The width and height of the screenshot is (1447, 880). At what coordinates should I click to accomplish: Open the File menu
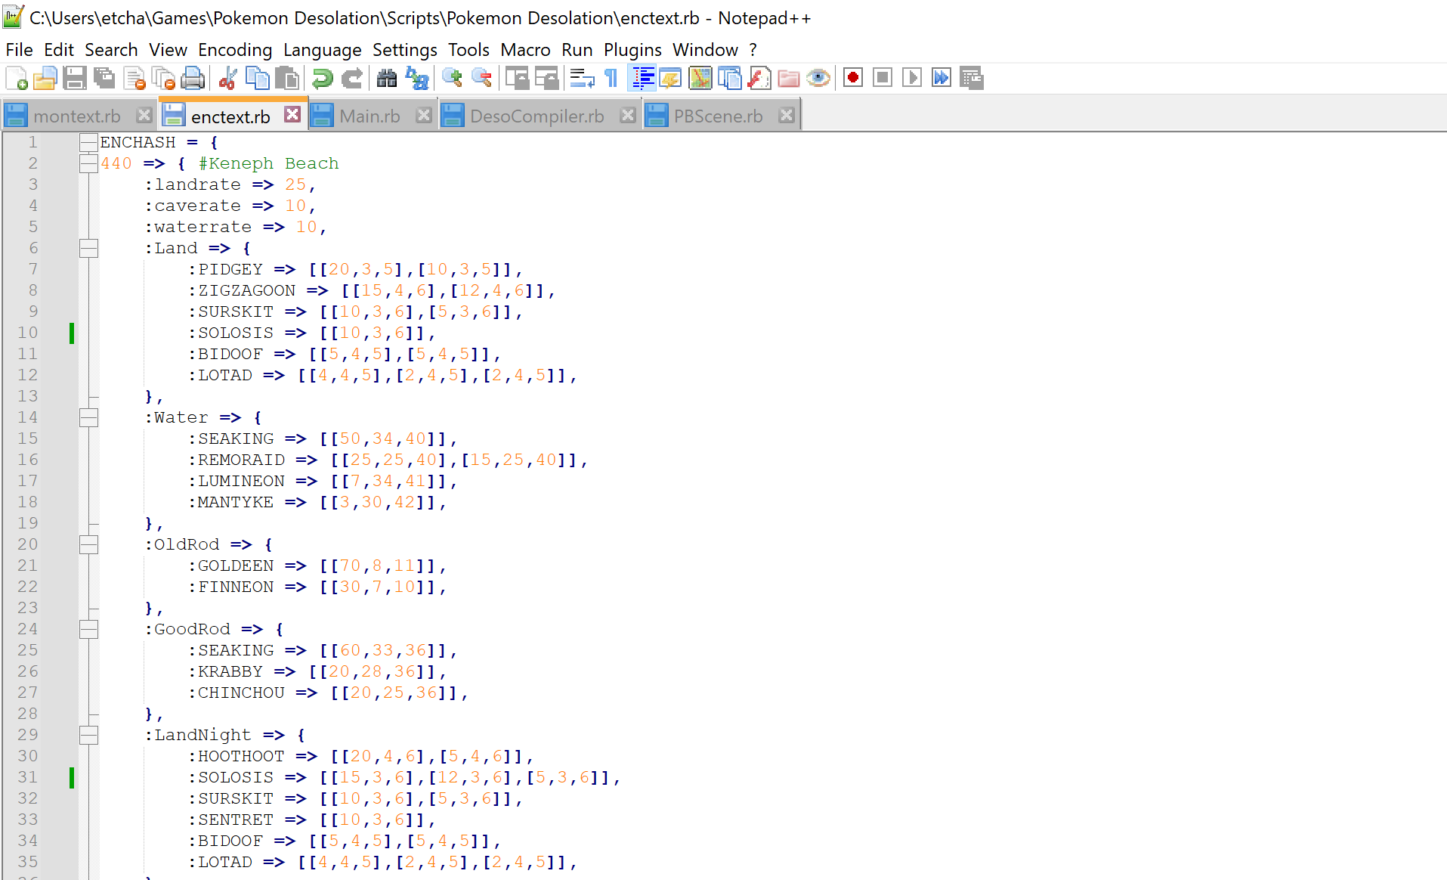pyautogui.click(x=19, y=50)
